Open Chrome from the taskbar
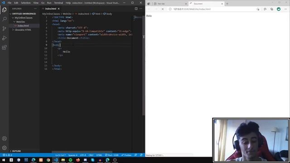Screen dimensions: 290x163 (x=48, y=160)
